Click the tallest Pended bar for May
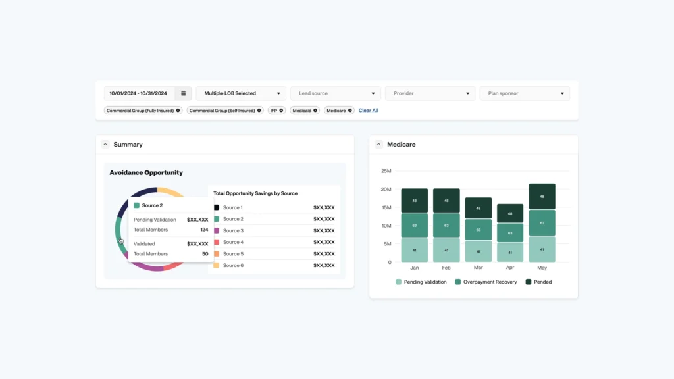 [542, 195]
